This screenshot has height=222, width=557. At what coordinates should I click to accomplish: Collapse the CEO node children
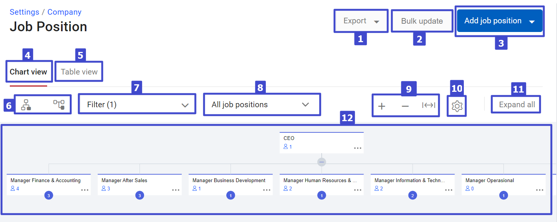322,162
